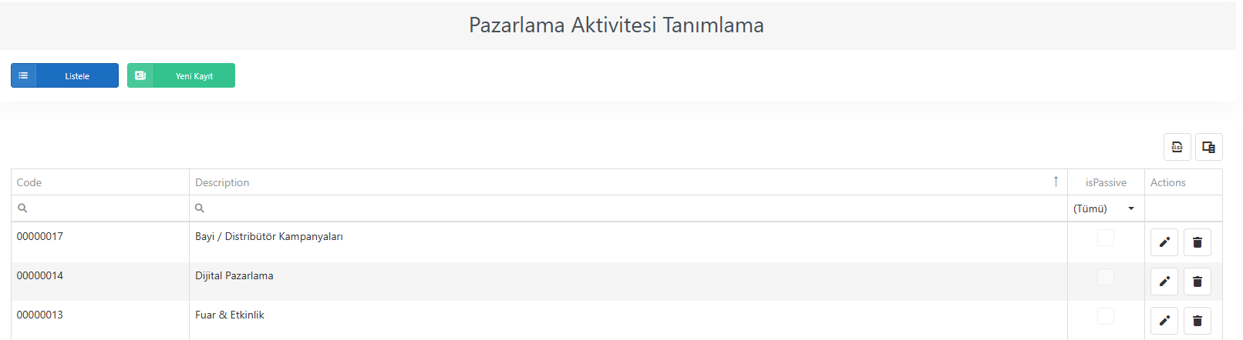Delete the Bayi / Distribütör Kampanyaları row
This screenshot has height=340, width=1243.
[x=1198, y=242]
